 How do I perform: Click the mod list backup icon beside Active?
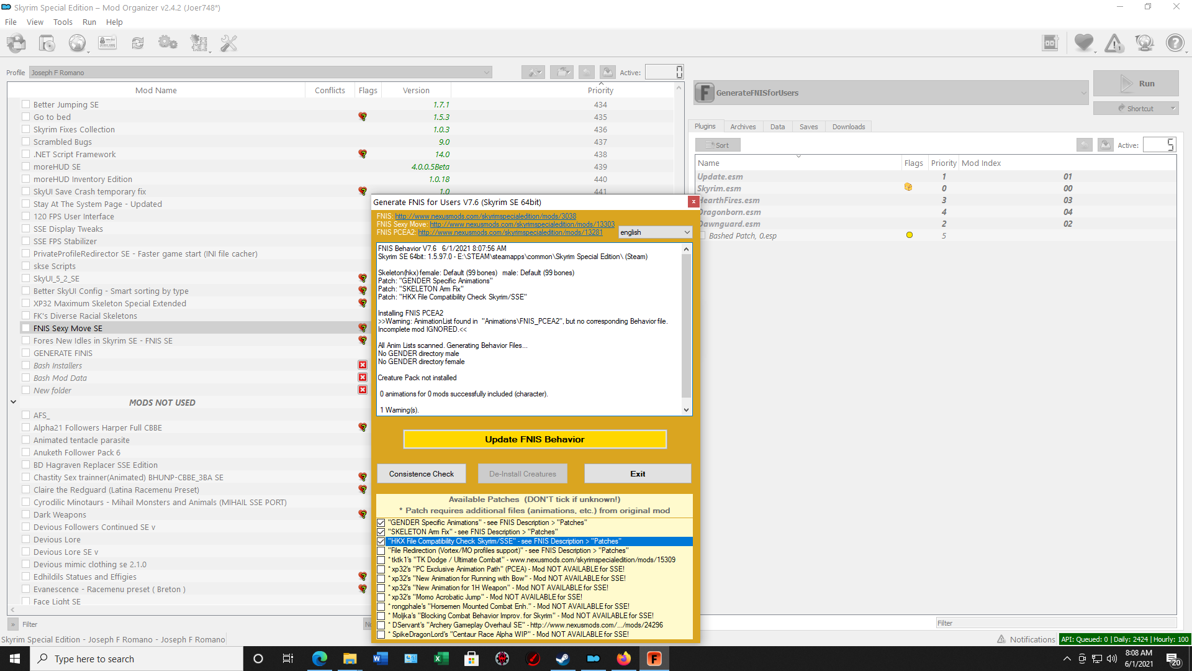click(x=608, y=72)
